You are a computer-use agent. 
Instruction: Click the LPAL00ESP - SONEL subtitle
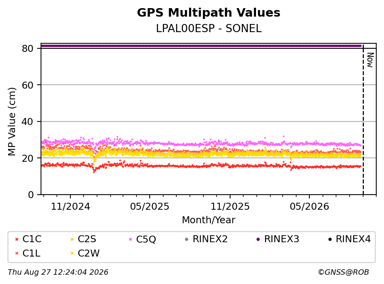[209, 28]
